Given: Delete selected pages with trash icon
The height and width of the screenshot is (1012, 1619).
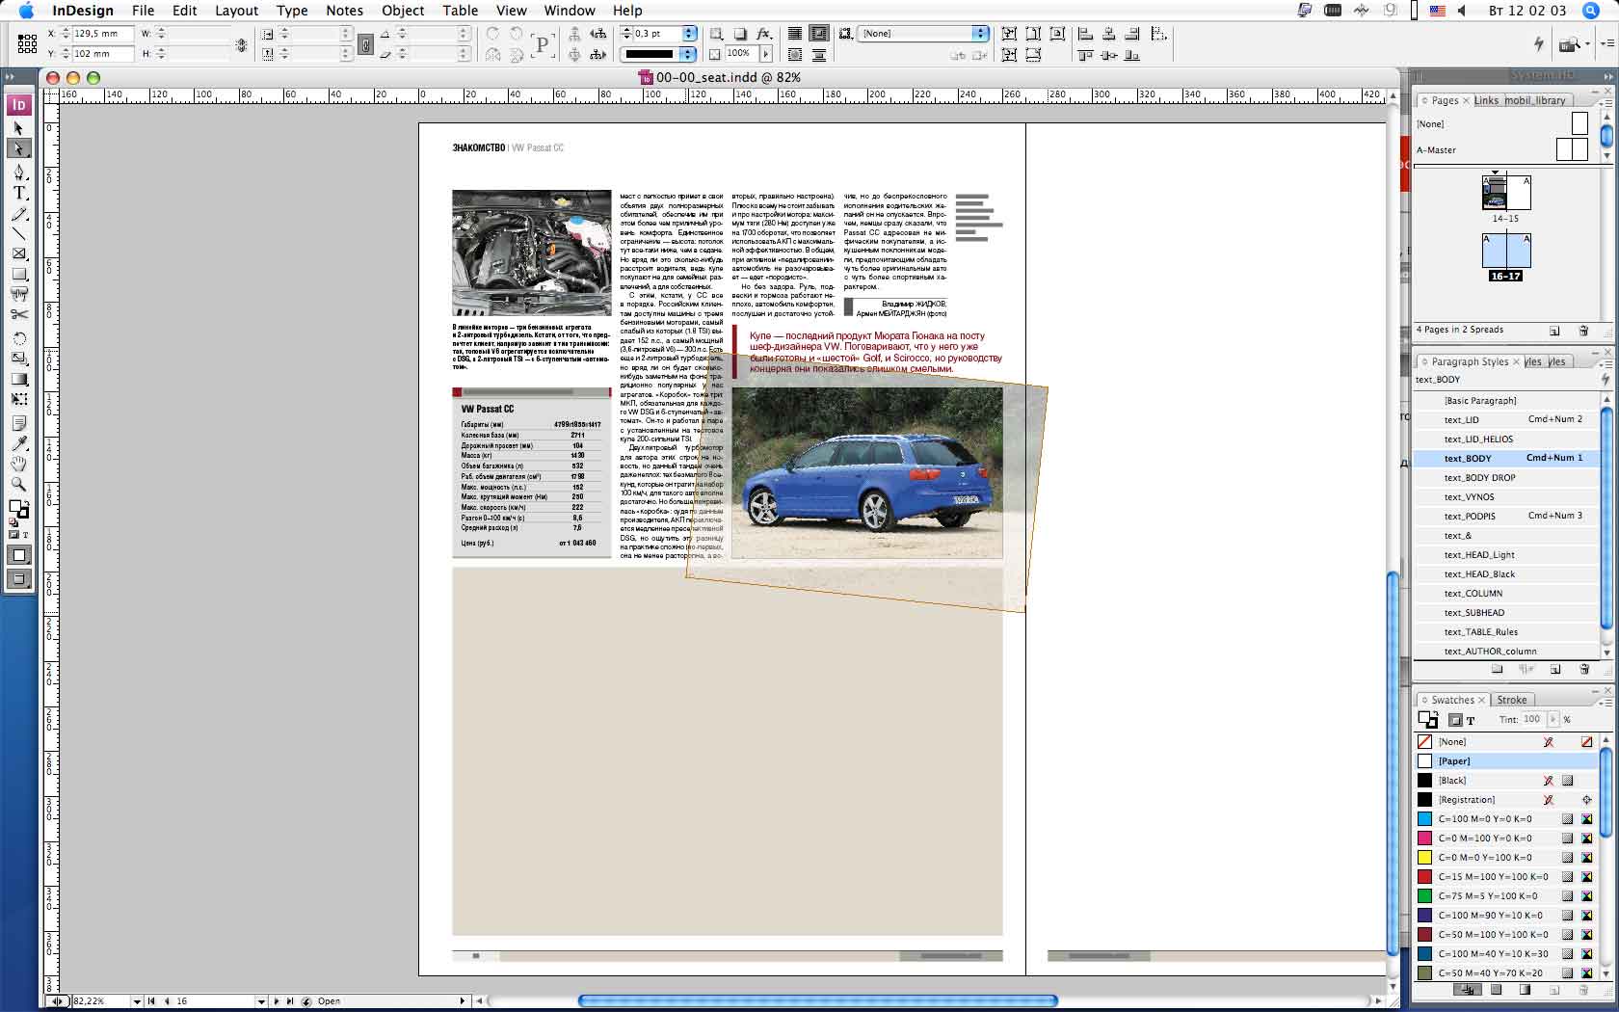Looking at the screenshot, I should pos(1583,331).
